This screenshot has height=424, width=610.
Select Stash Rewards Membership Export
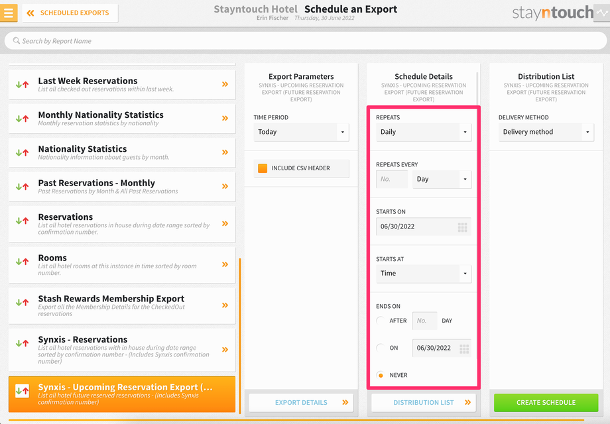tap(122, 305)
